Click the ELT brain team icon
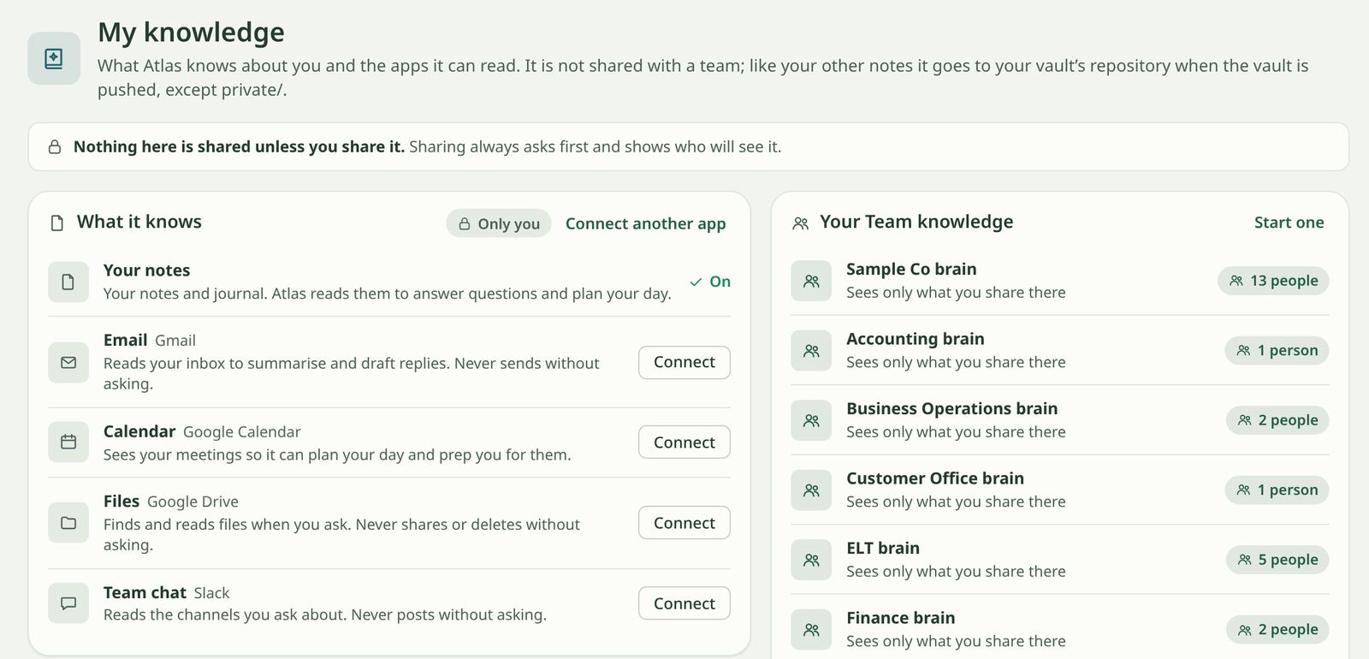This screenshot has width=1369, height=659. 811,560
